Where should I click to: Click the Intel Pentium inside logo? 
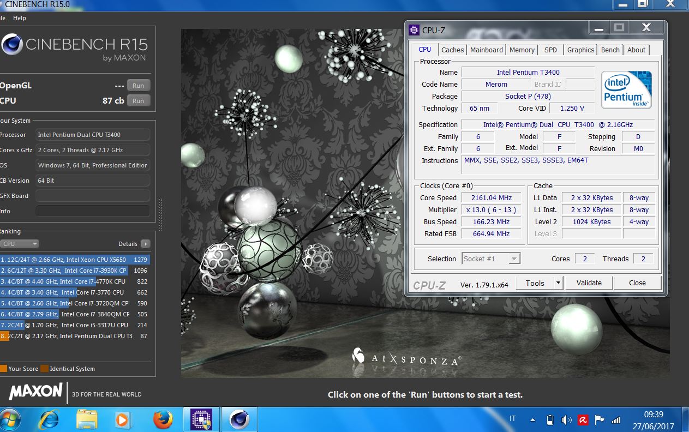pos(627,89)
